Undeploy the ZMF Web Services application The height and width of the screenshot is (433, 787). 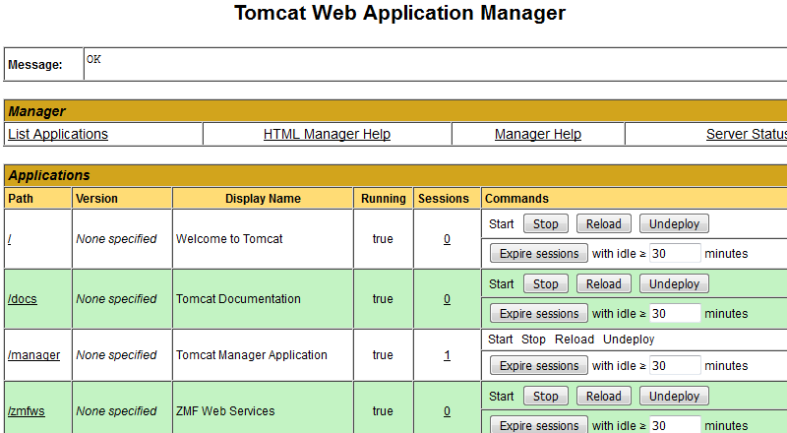[x=674, y=396]
